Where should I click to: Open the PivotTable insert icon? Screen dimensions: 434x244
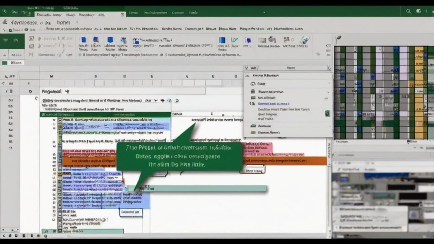tap(83, 42)
